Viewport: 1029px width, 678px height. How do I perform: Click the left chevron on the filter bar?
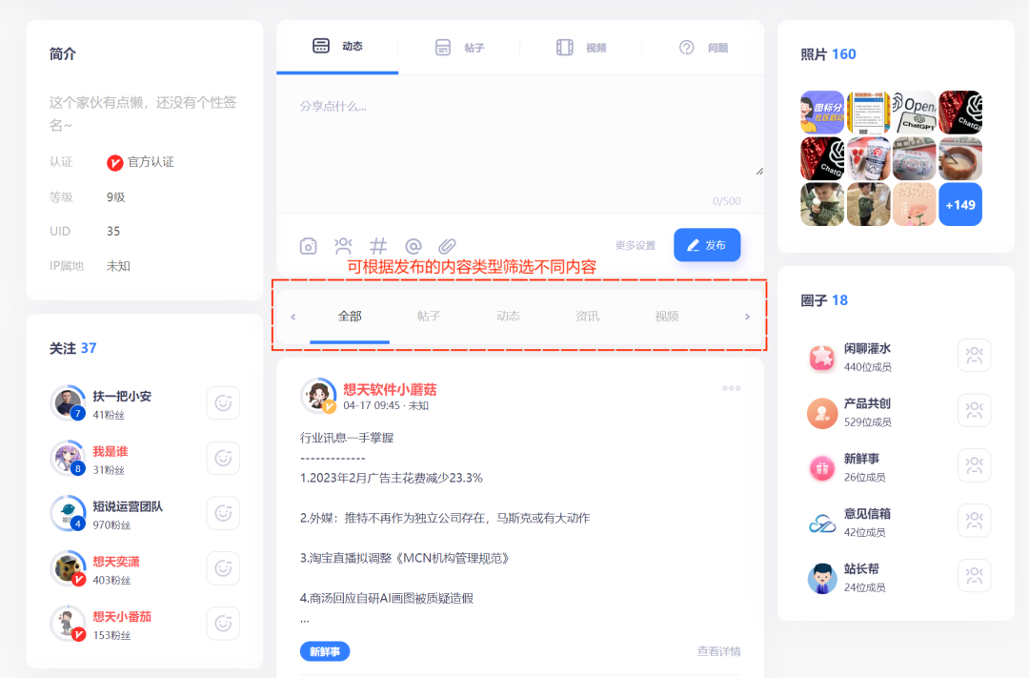[x=293, y=317]
